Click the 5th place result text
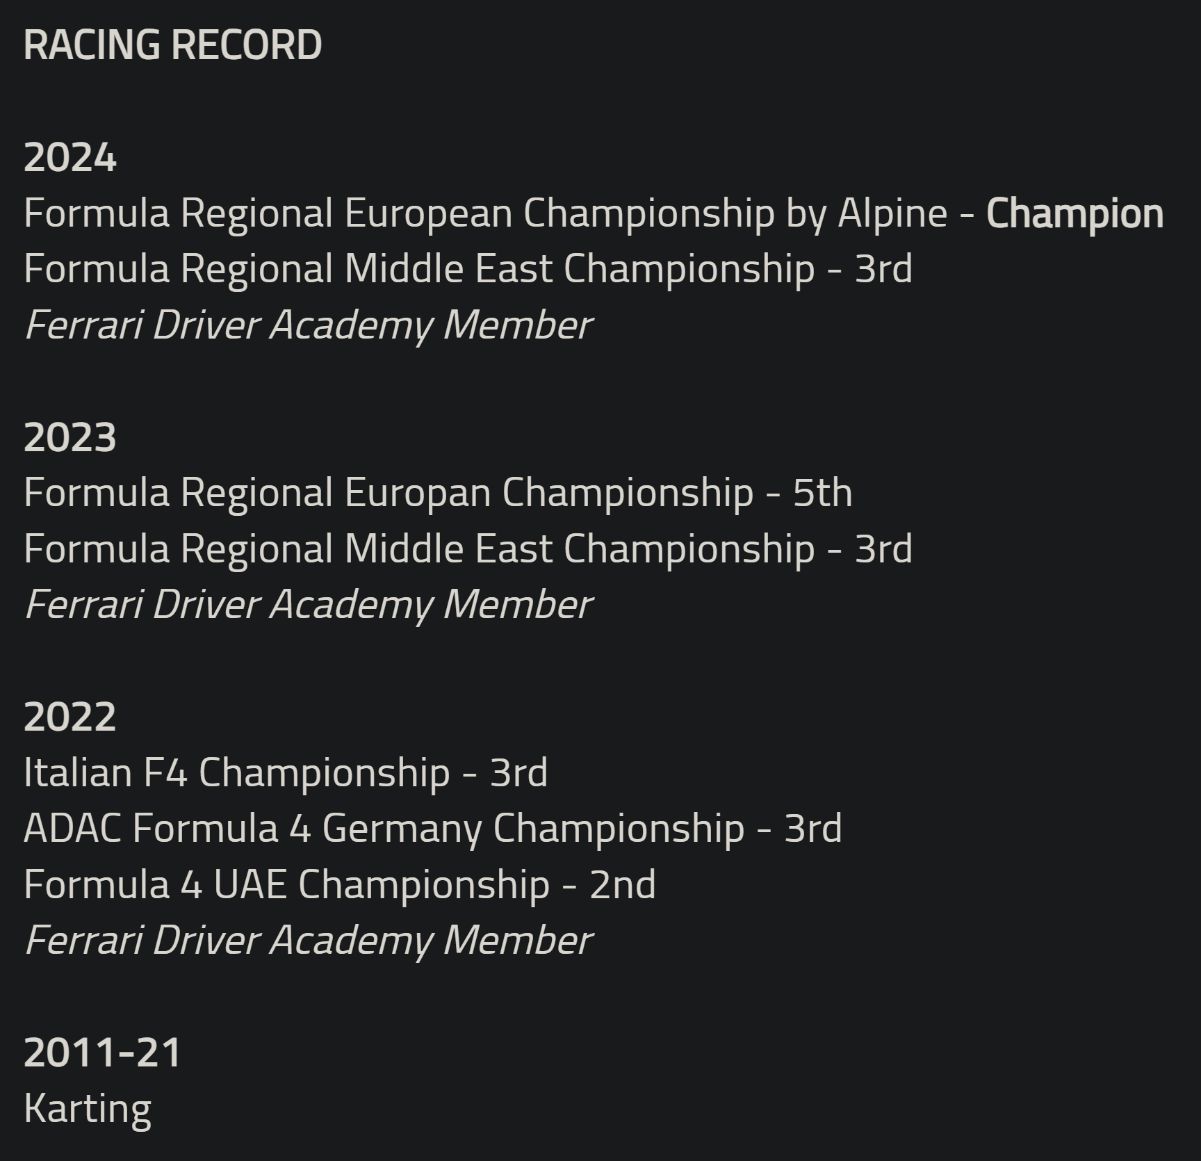The image size is (1201, 1161). coord(822,493)
